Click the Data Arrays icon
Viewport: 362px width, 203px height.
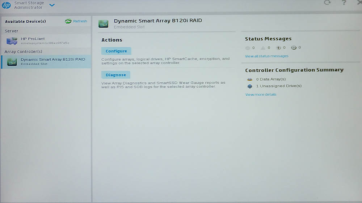[x=249, y=79]
